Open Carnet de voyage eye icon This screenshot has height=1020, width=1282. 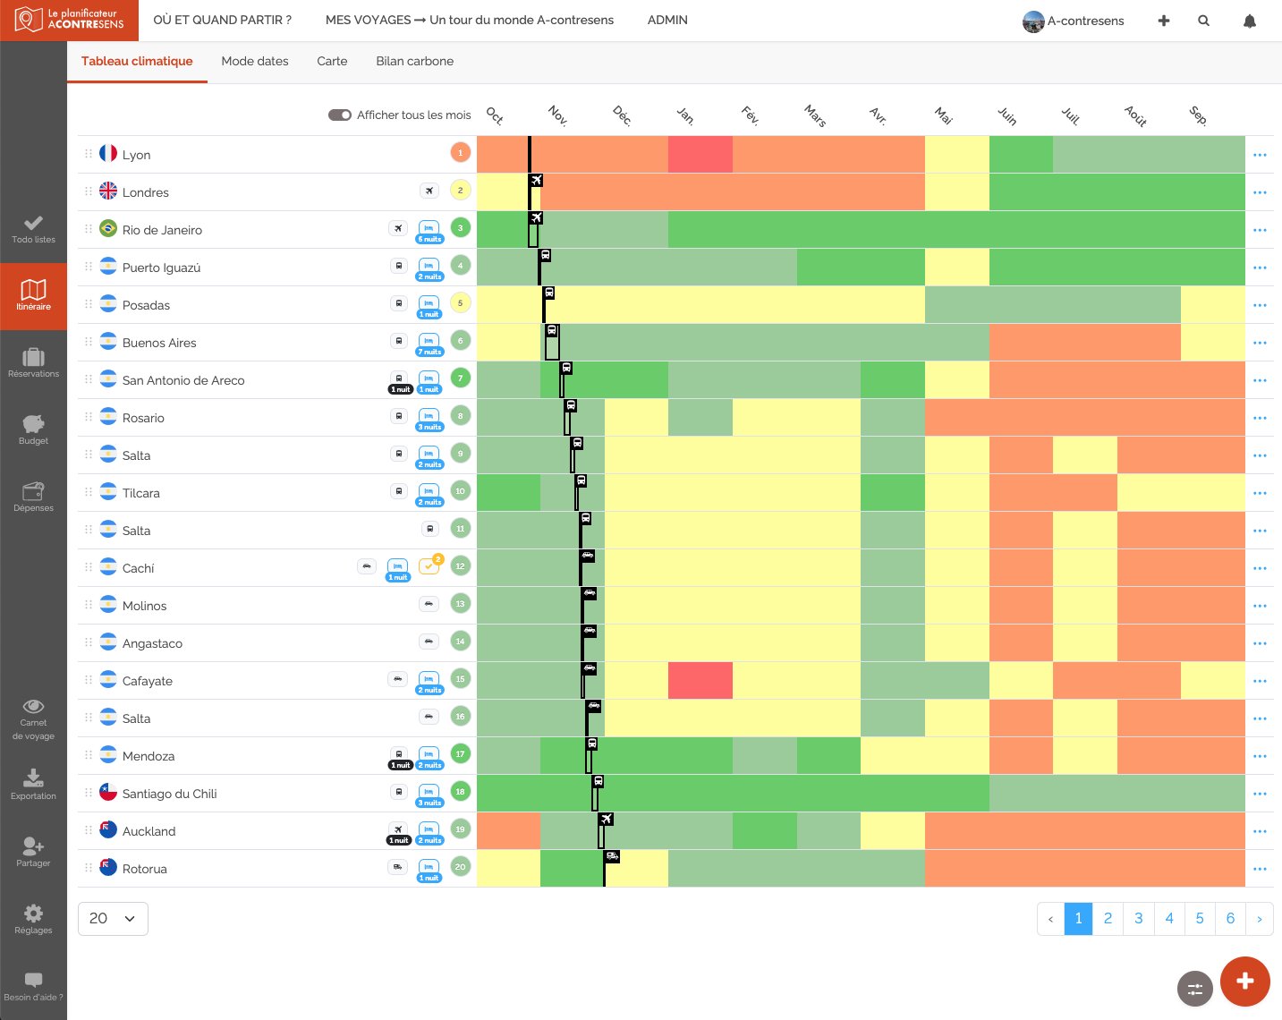coord(33,706)
